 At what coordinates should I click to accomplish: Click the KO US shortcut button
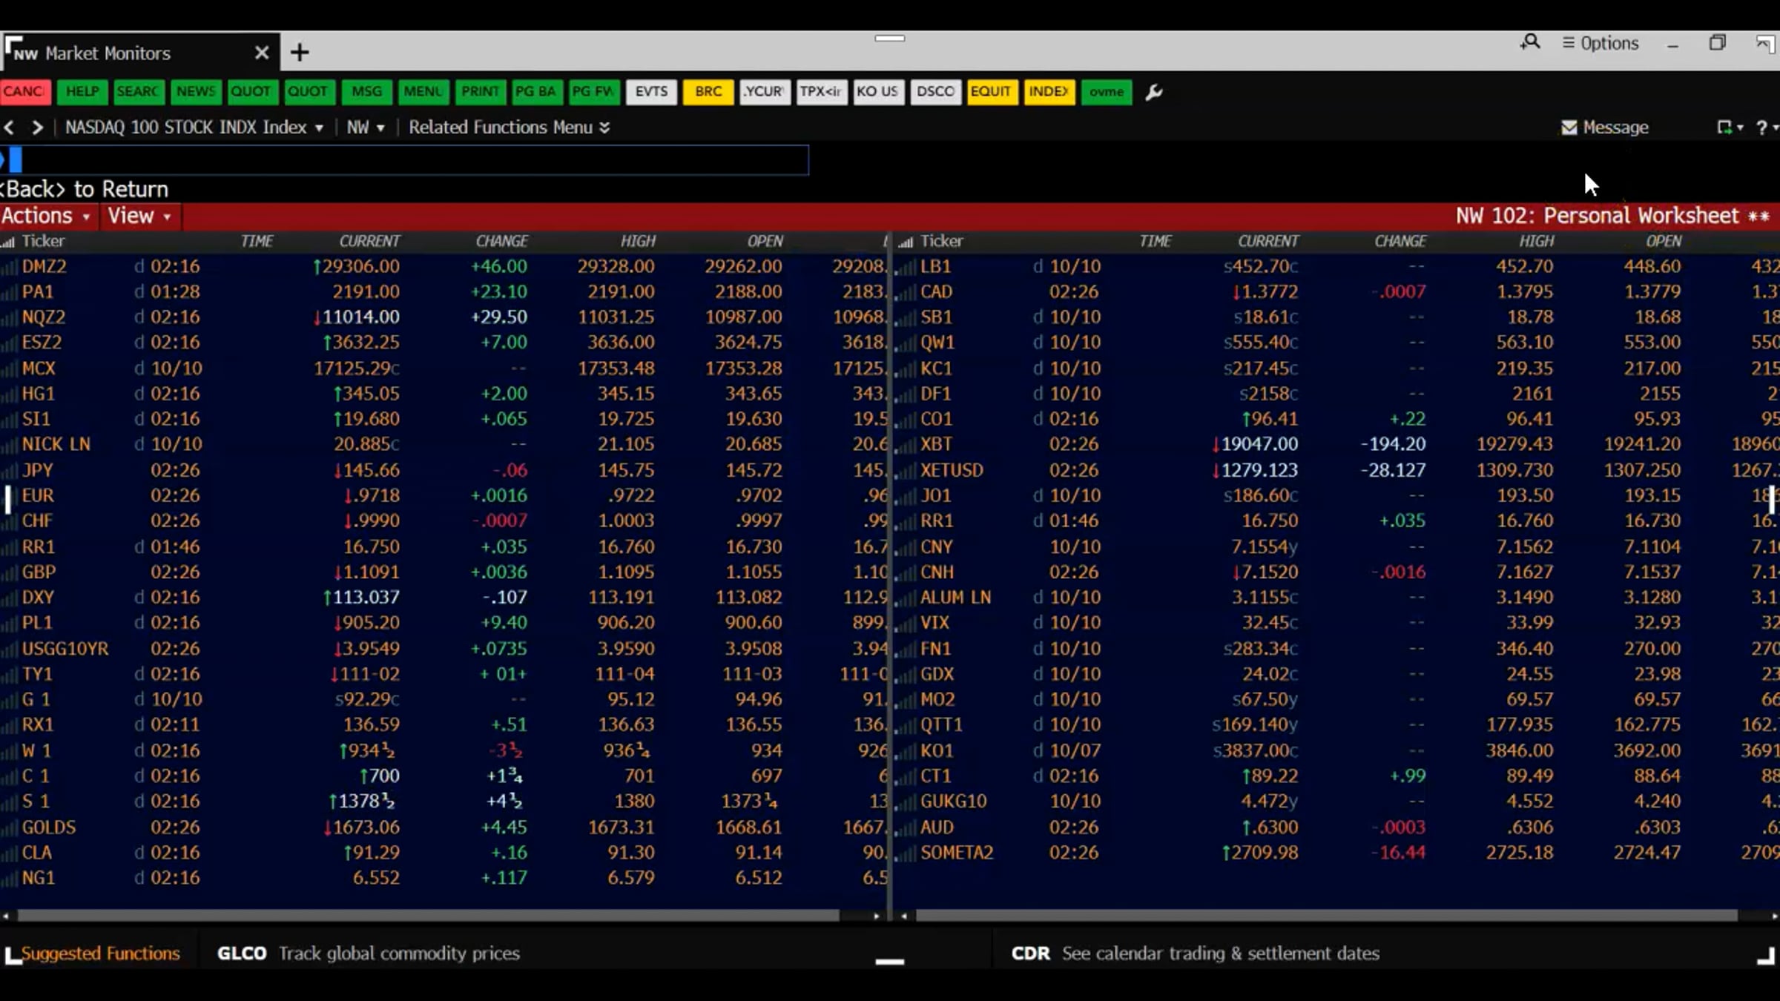[878, 92]
